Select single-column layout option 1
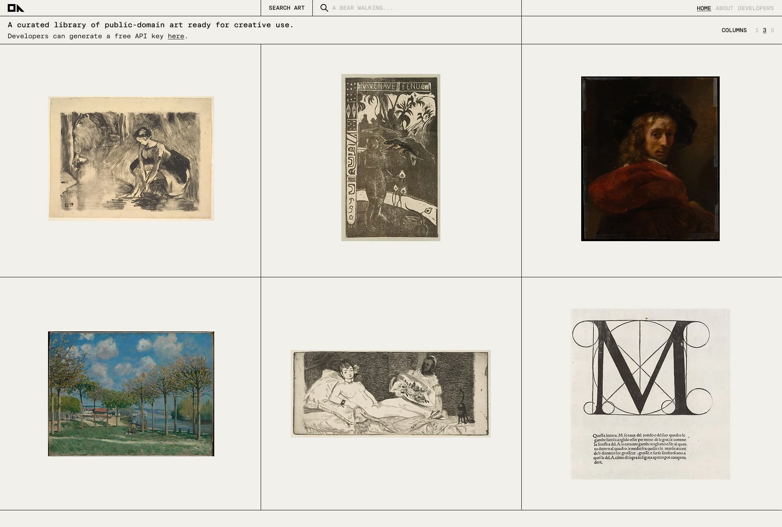This screenshot has width=782, height=527. coord(757,30)
